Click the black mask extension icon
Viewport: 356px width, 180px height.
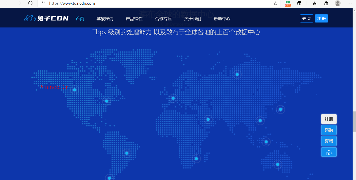click(299, 3)
